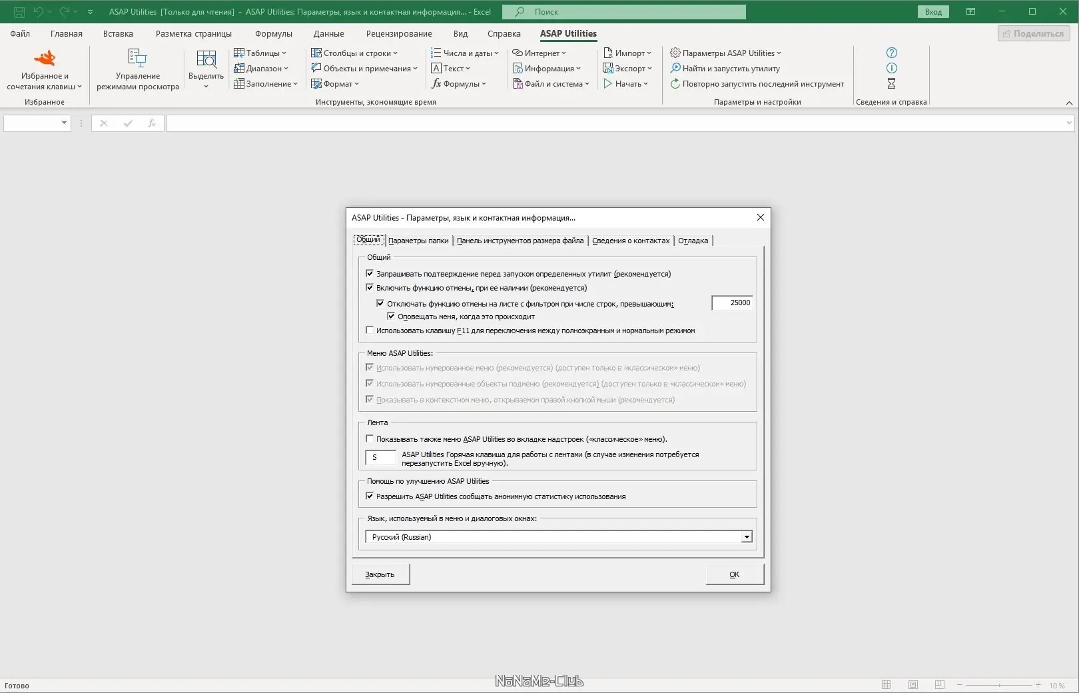Uncheck Запрашивать подтверждение перед запуском утилит
The image size is (1079, 693).
(370, 273)
